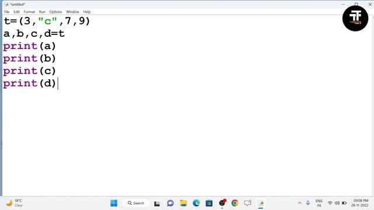Click the volume speaker icon
Screen dimensions: 374x210
[x=337, y=203]
